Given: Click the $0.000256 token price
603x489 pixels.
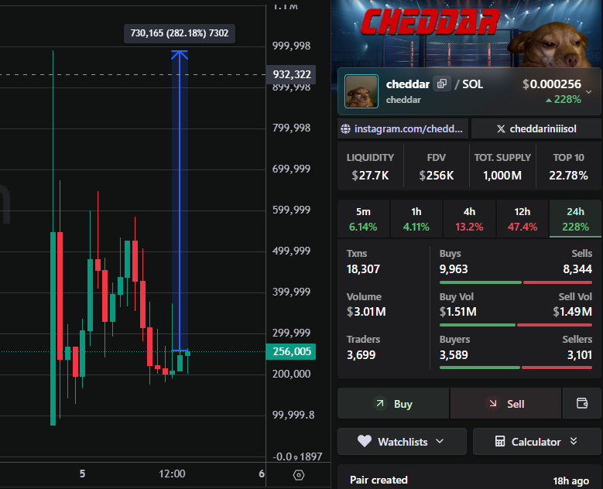Looking at the screenshot, I should point(552,84).
